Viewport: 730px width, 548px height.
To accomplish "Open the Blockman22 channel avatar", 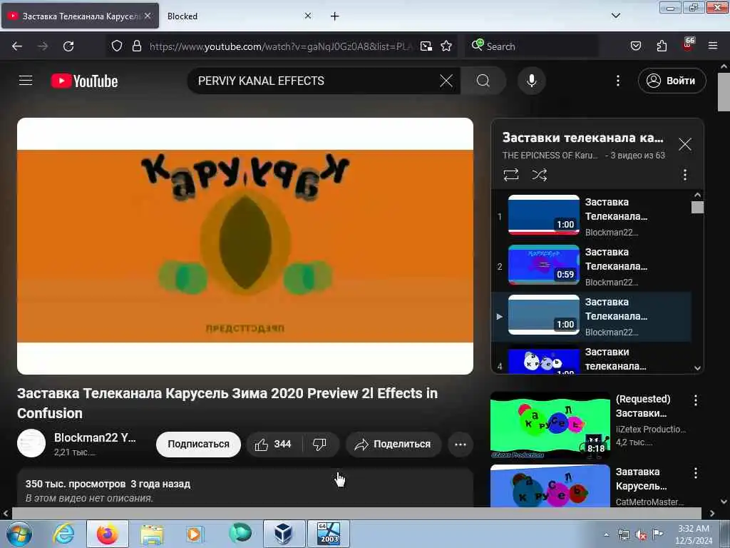I will 31,442.
